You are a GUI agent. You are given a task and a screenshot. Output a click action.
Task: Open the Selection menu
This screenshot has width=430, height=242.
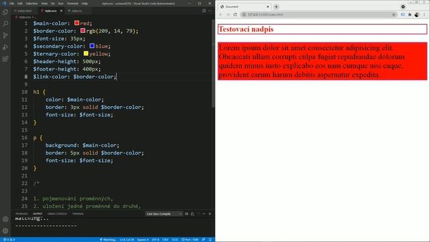pyautogui.click(x=32, y=3)
